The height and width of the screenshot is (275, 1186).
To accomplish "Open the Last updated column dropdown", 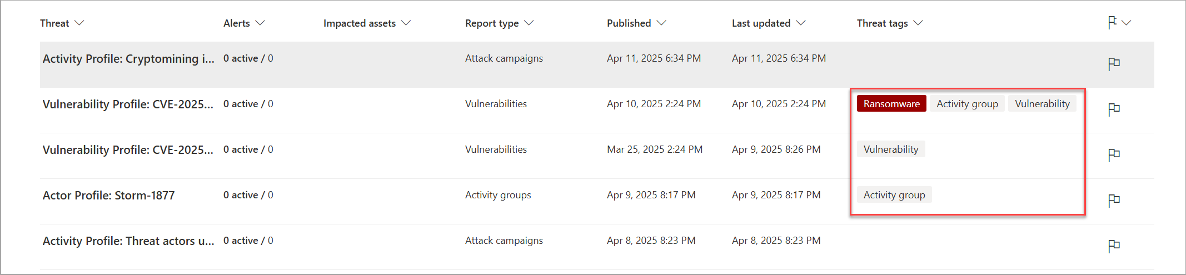I will pos(768,23).
